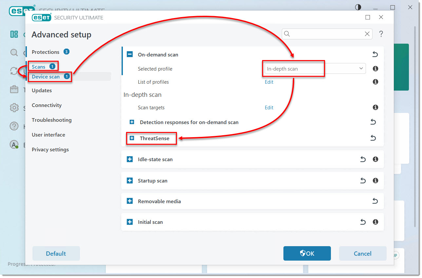Show info for Initial scan

click(x=375, y=222)
